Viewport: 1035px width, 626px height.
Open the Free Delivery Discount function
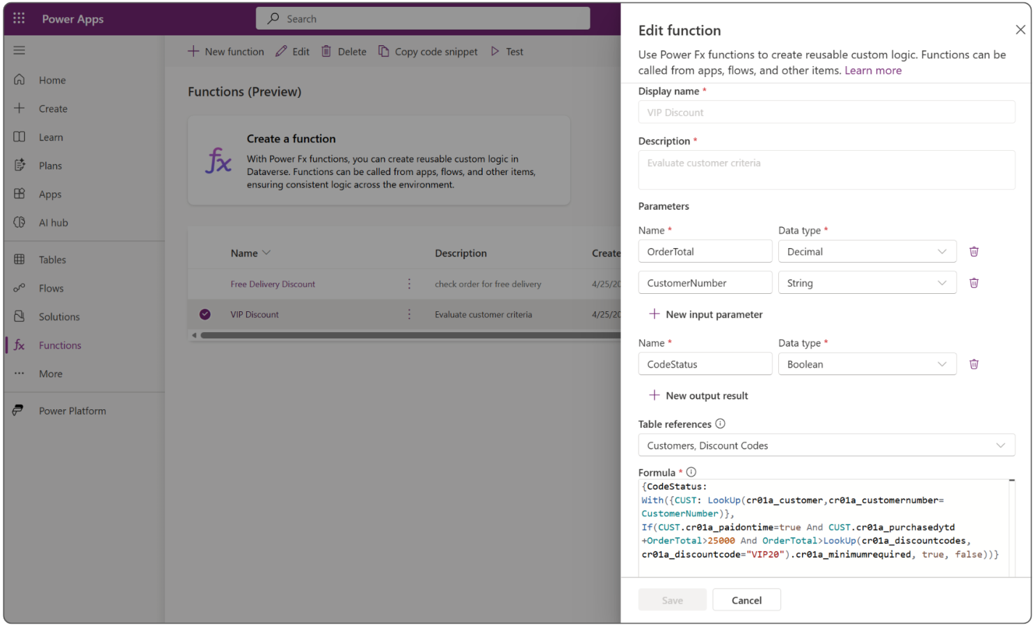[x=273, y=283]
